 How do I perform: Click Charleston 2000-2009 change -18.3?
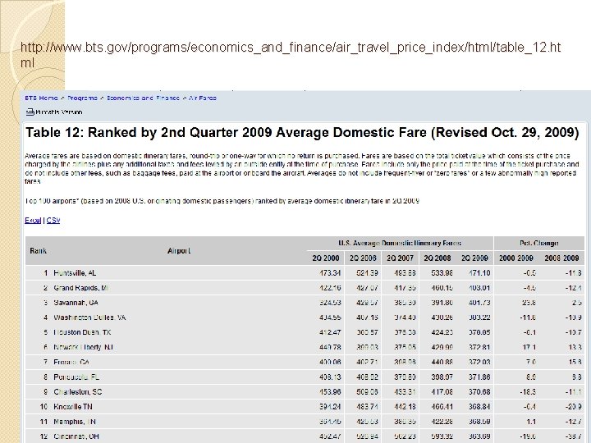(528, 392)
